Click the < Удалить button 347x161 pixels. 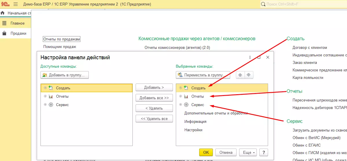pos(154,108)
